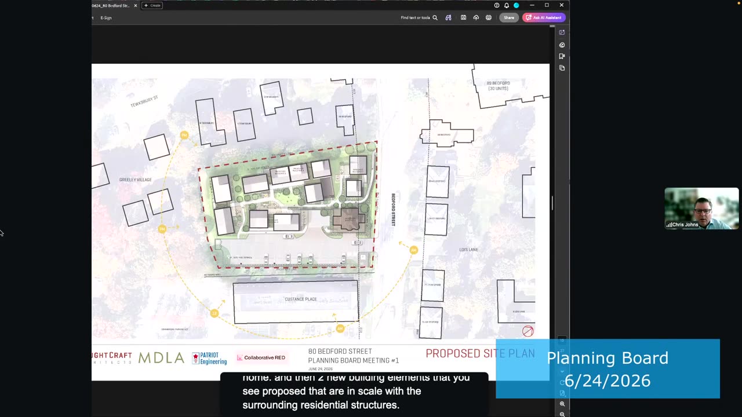The width and height of the screenshot is (742, 417).
Task: Click the document vertical scrollbar
Action: pos(552,203)
